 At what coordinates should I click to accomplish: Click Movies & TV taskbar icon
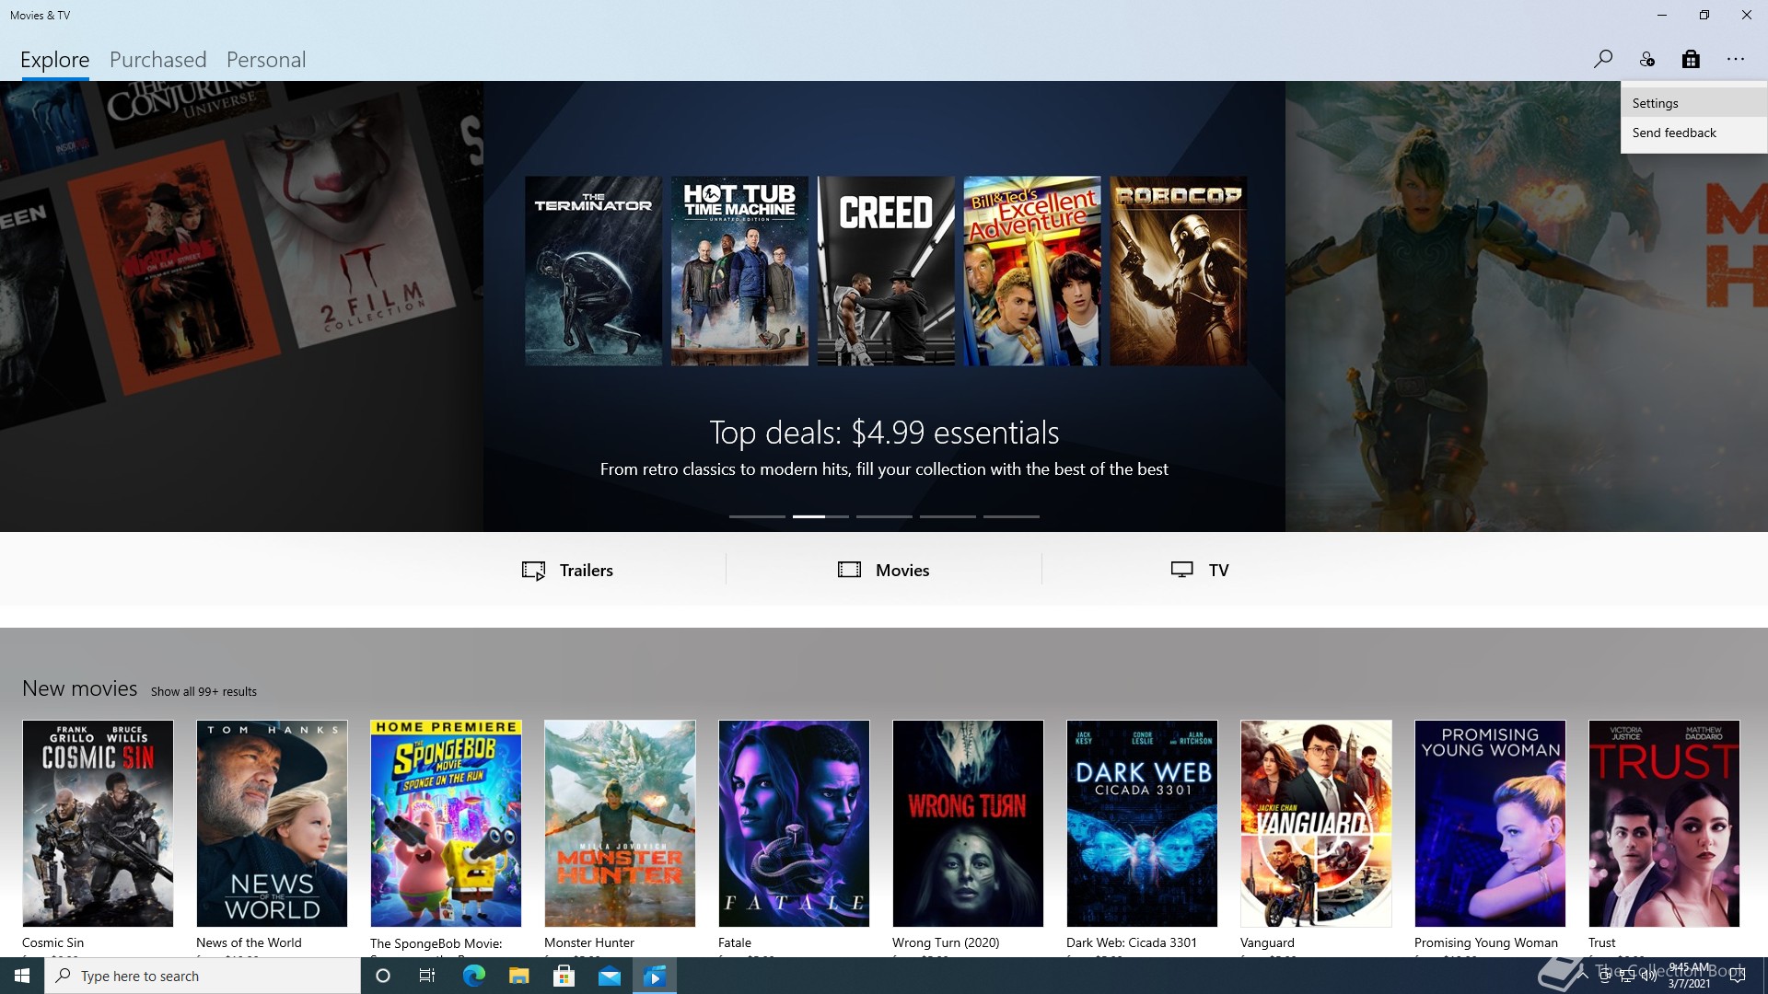tap(655, 976)
